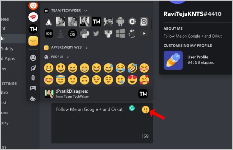Image resolution: width=233 pixels, height=150 pixels.
Task: Pick the iOS badge emoji
Action: coord(49,33)
